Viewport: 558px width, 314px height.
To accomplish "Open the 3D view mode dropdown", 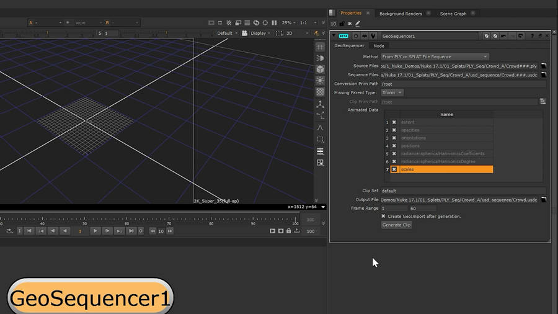I will 297,33.
